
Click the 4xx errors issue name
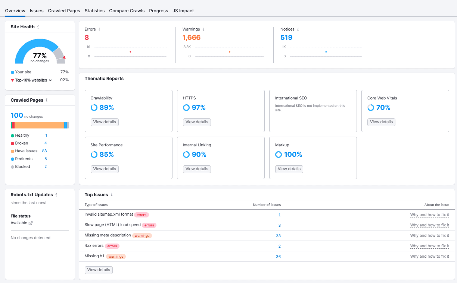point(94,246)
